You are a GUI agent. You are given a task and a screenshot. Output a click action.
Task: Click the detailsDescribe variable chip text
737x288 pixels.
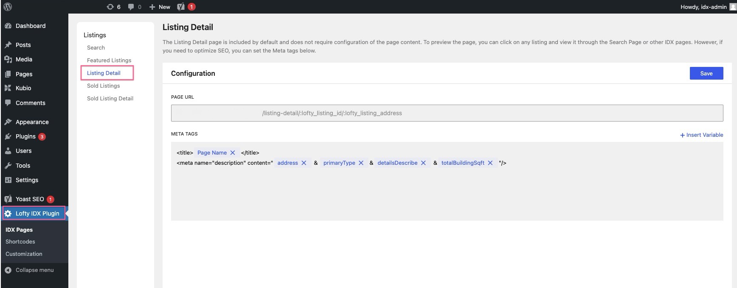[x=397, y=163]
